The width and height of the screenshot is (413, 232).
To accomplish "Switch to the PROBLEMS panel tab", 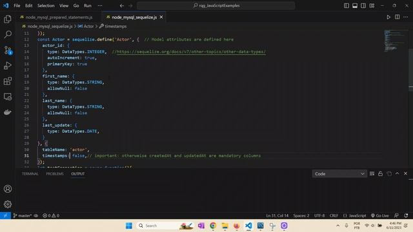I will coord(55,173).
